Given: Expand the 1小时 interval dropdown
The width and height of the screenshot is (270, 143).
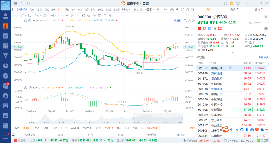Looking at the screenshot, I should click(x=126, y=10).
